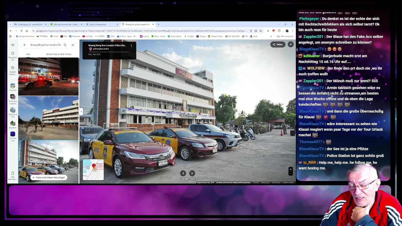
Task: Open the FRITZ!Box bookmark
Action: click(42, 36)
